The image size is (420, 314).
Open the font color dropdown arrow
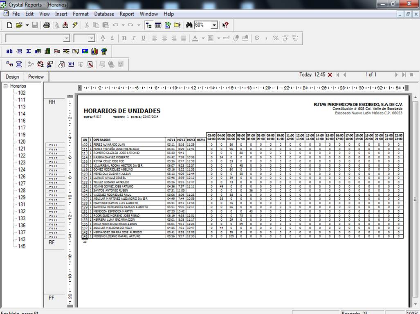pos(203,38)
